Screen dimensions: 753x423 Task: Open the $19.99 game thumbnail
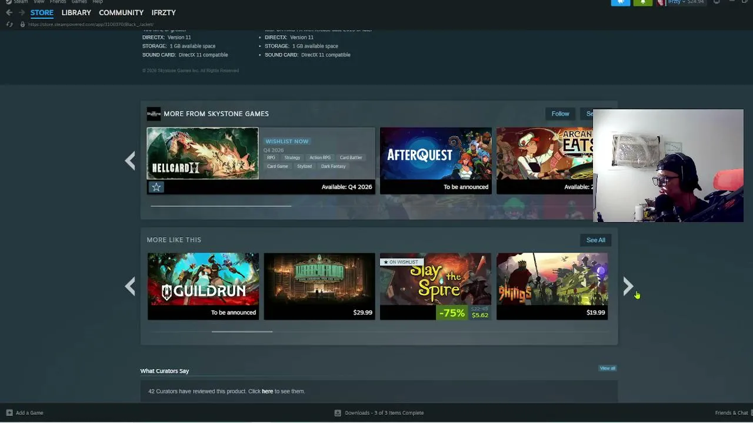pyautogui.click(x=552, y=279)
